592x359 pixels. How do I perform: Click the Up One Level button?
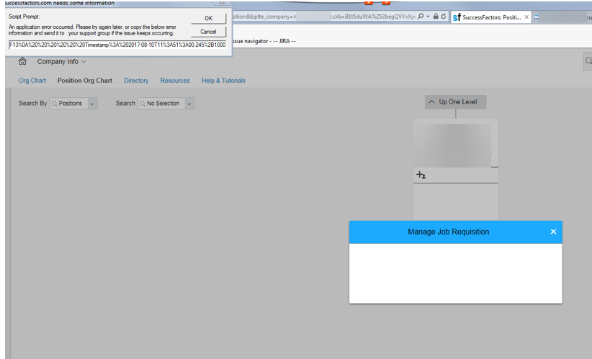pyautogui.click(x=455, y=102)
